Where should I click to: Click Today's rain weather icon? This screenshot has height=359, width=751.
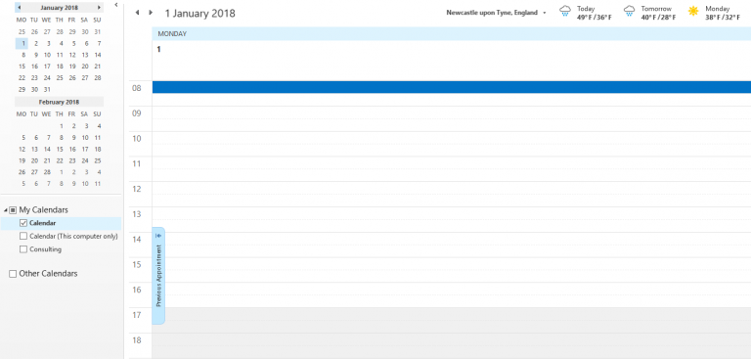pyautogui.click(x=565, y=12)
